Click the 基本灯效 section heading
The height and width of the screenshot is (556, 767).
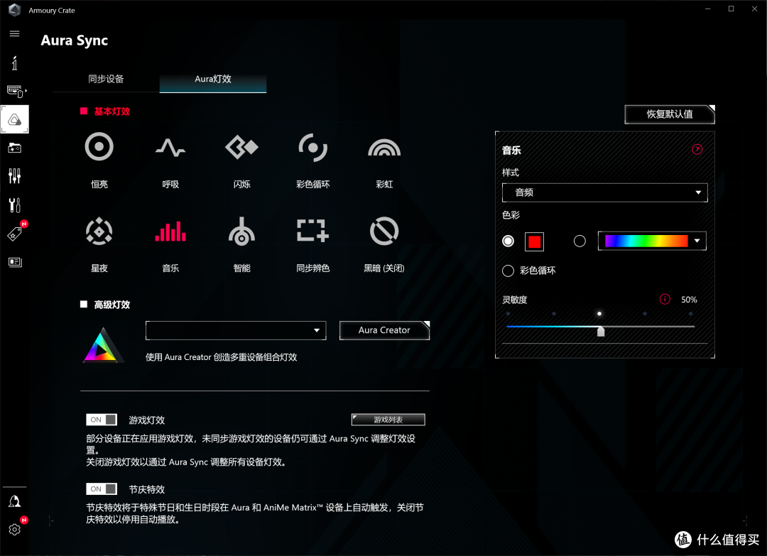pyautogui.click(x=112, y=111)
